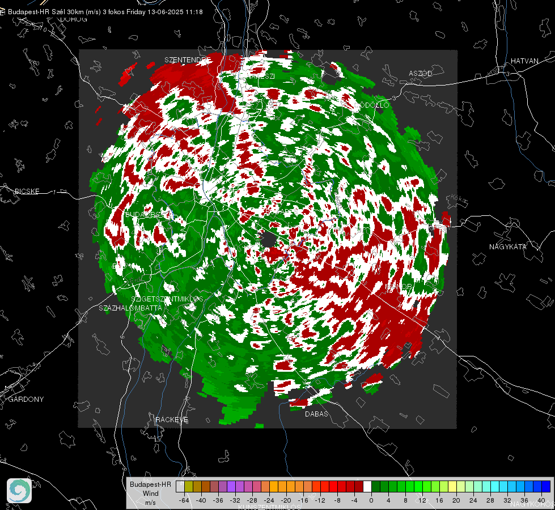Image resolution: width=555 pixels, height=510 pixels.
Task: Click the Kóka village label
Action: coord(459,199)
